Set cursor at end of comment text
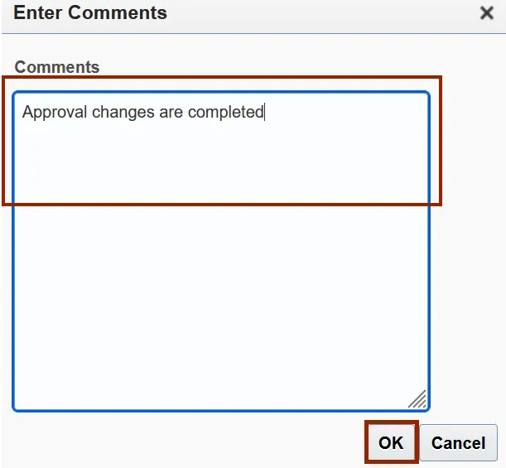The image size is (506, 468). pyautogui.click(x=264, y=113)
